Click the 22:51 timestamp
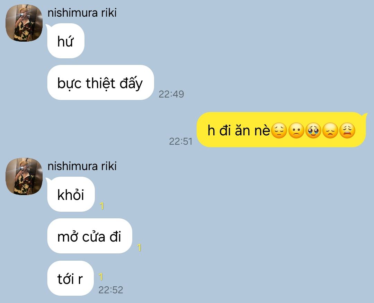This screenshot has height=303, width=374. (x=180, y=141)
